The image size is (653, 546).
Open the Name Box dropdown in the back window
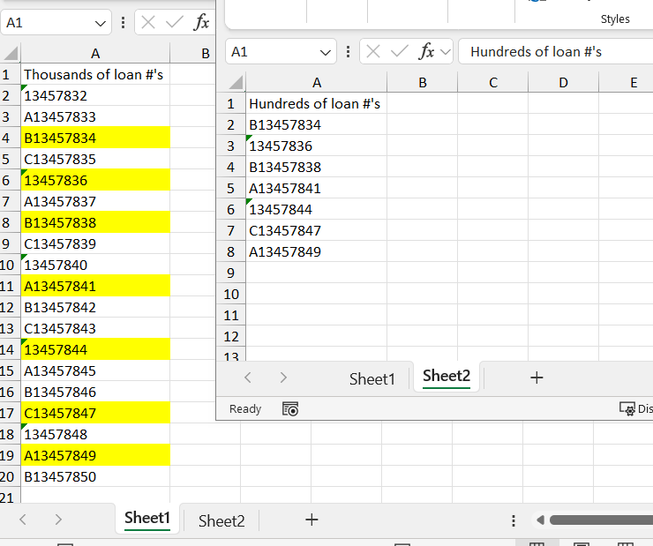coord(100,23)
